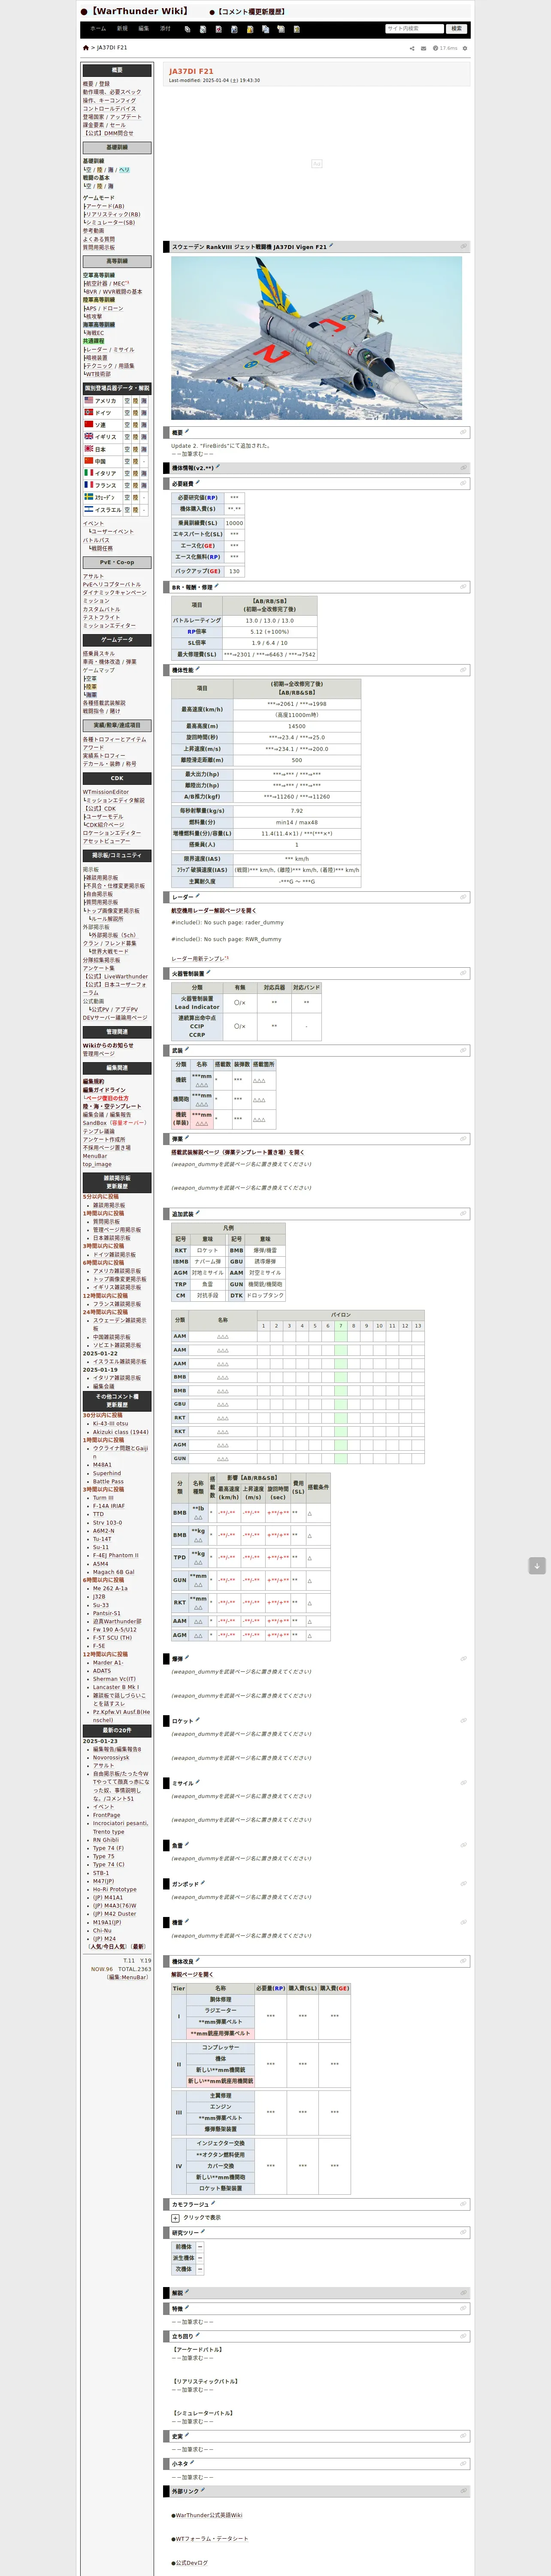Click JA37DI F21 in the breadcrumb
The height and width of the screenshot is (2576, 551).
point(112,48)
